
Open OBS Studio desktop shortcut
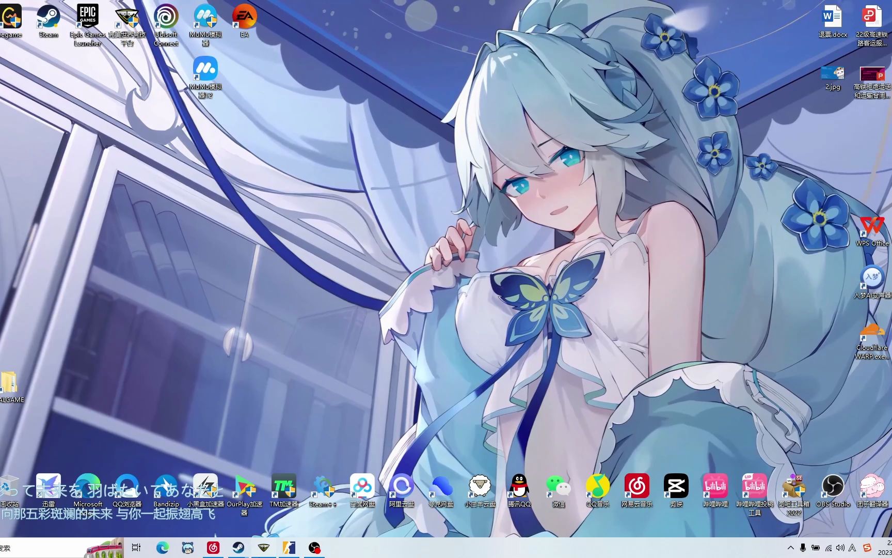pyautogui.click(x=833, y=490)
